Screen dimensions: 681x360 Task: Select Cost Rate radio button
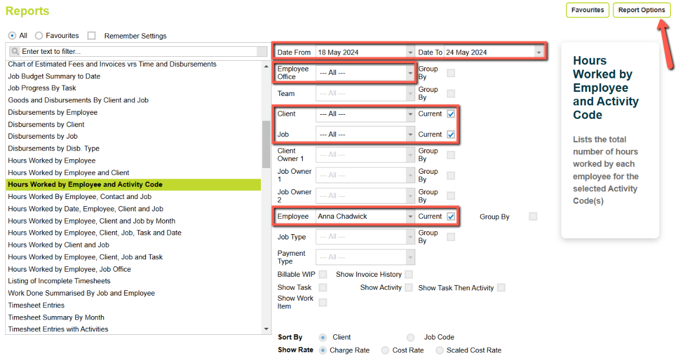point(385,350)
